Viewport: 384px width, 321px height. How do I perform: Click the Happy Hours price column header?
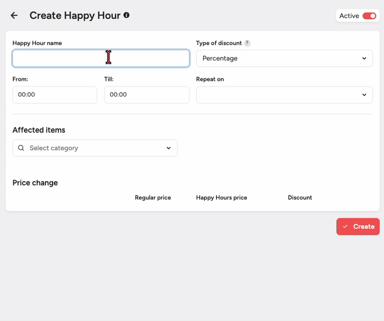click(x=221, y=197)
